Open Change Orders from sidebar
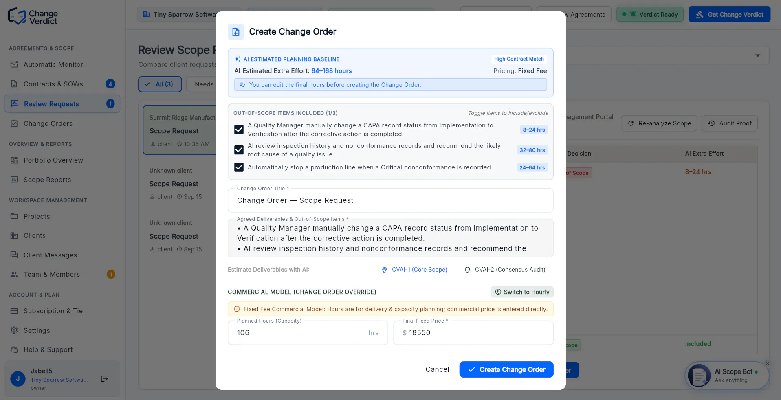This screenshot has width=781, height=400. click(62, 123)
